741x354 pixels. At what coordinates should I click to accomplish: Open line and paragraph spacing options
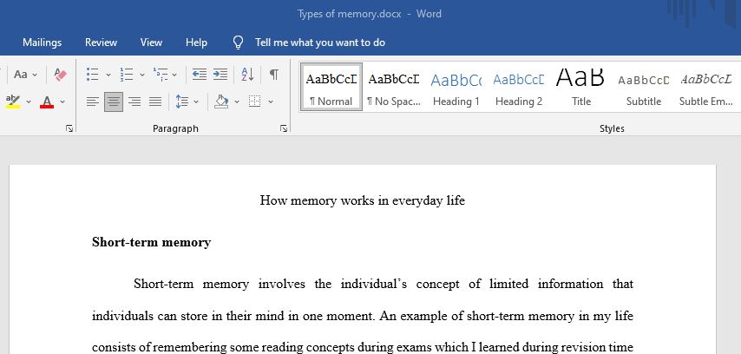[182, 102]
